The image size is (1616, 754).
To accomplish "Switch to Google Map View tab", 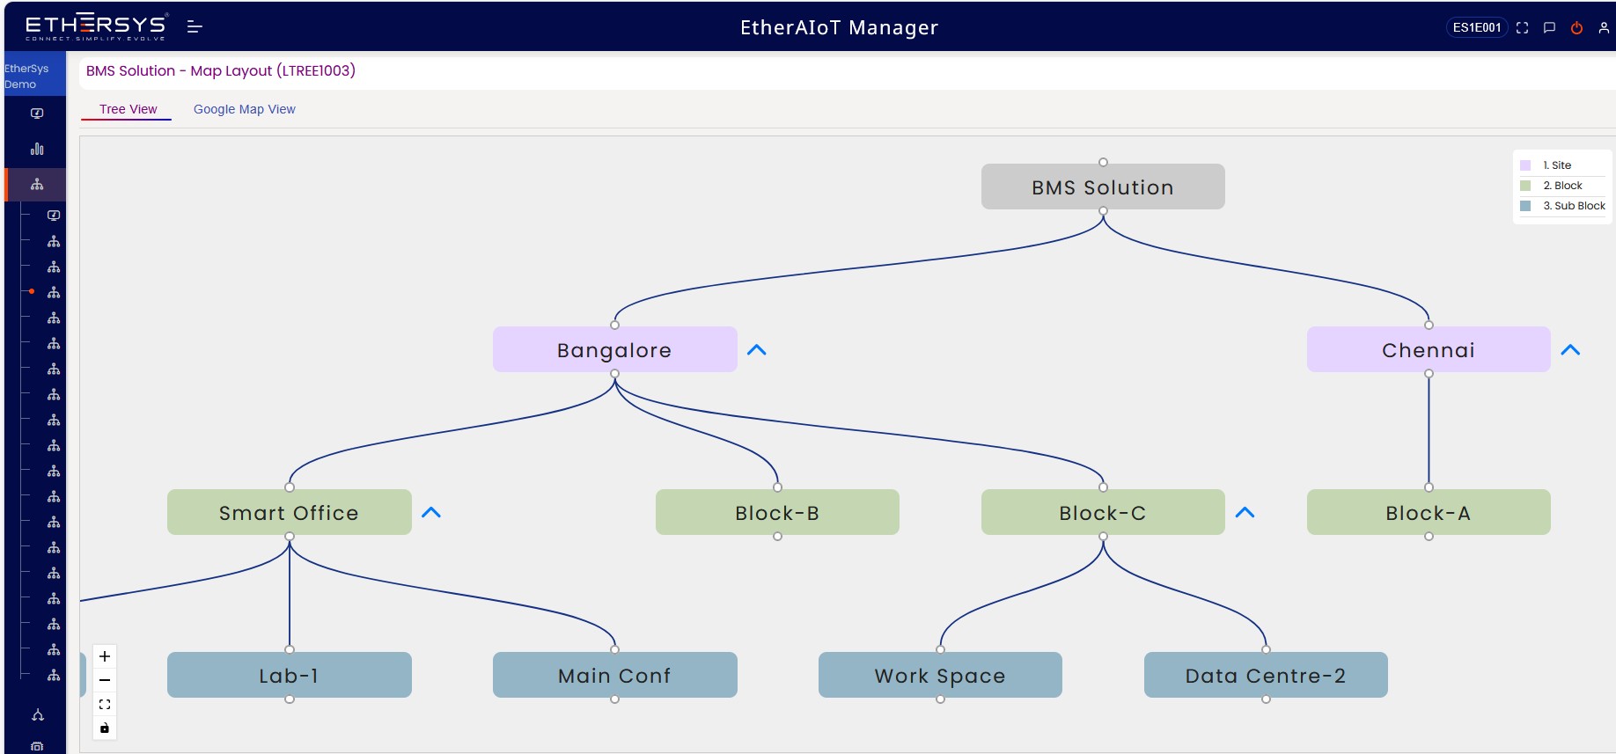I will [245, 109].
